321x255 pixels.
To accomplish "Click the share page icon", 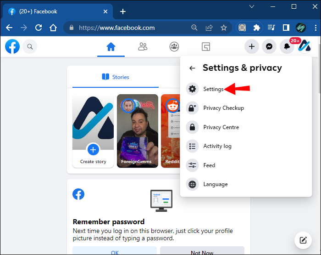I will coord(209,28).
